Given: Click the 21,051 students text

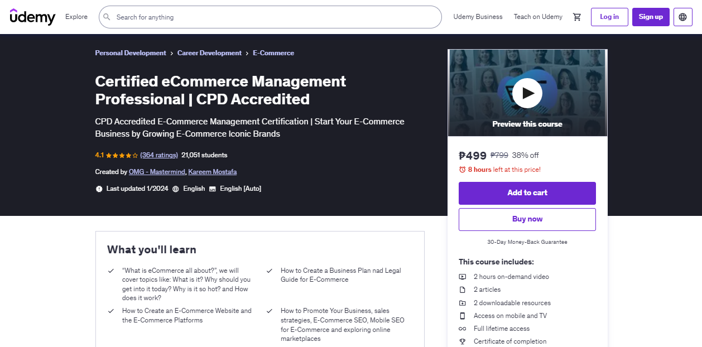Looking at the screenshot, I should coord(204,155).
